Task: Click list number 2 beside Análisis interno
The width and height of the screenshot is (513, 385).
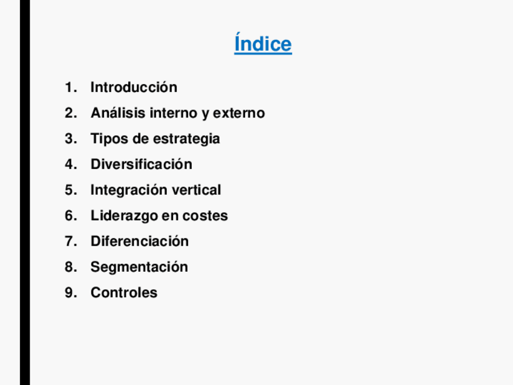Action: 71,113
